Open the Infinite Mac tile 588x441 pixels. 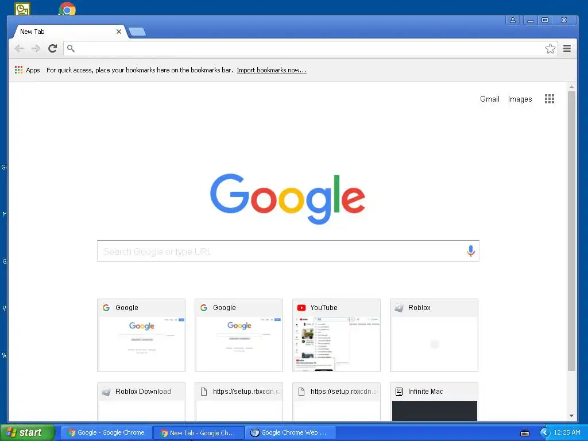pyautogui.click(x=434, y=401)
